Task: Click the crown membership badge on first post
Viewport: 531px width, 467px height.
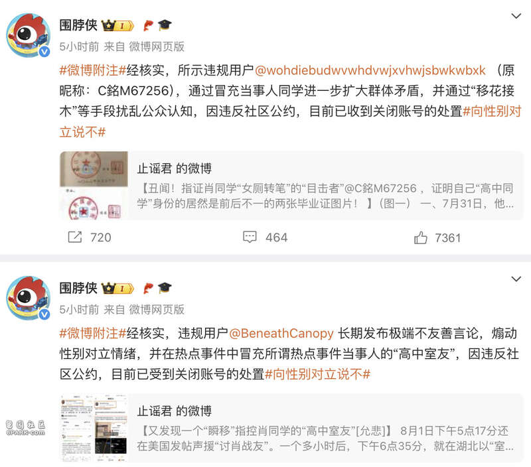Action: [x=117, y=25]
